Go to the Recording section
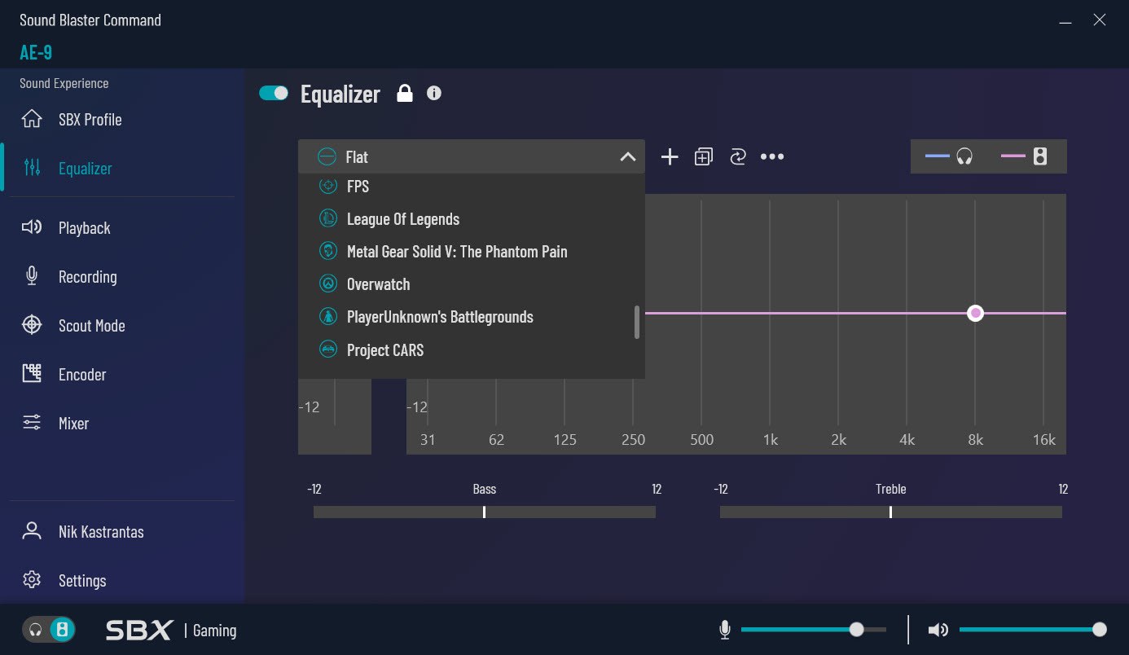Viewport: 1129px width, 655px height. 87,276
